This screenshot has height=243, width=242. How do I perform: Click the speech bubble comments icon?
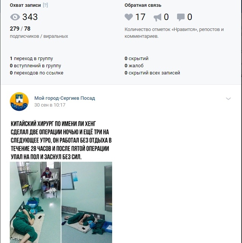(x=181, y=17)
